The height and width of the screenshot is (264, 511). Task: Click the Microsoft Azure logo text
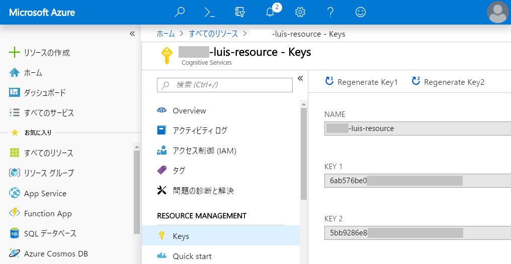coord(42,13)
